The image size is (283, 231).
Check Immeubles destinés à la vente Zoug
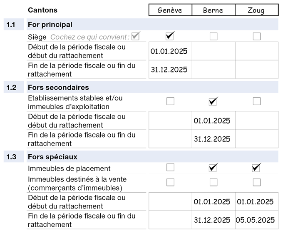(x=257, y=182)
